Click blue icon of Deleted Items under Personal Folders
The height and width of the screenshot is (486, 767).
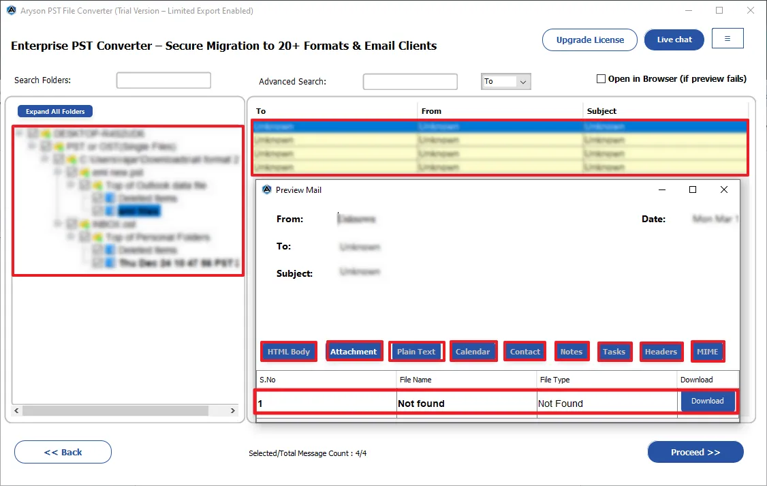click(110, 250)
